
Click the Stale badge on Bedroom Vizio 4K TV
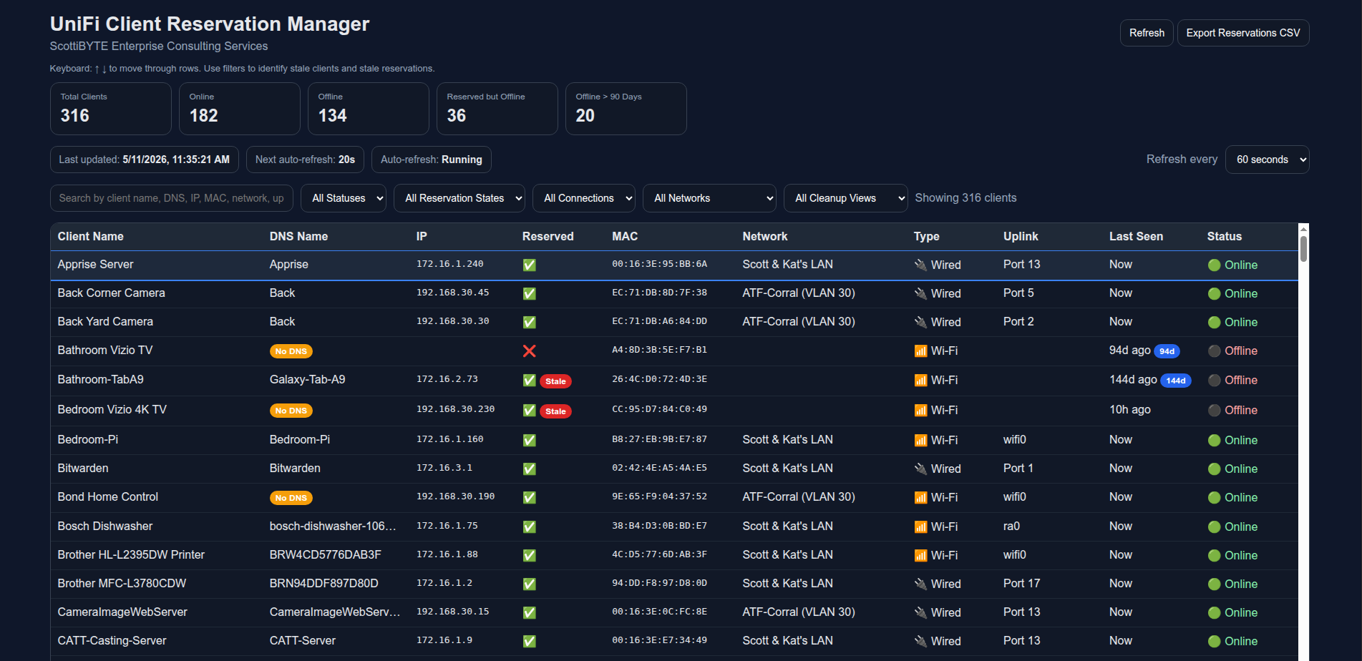pyautogui.click(x=555, y=411)
